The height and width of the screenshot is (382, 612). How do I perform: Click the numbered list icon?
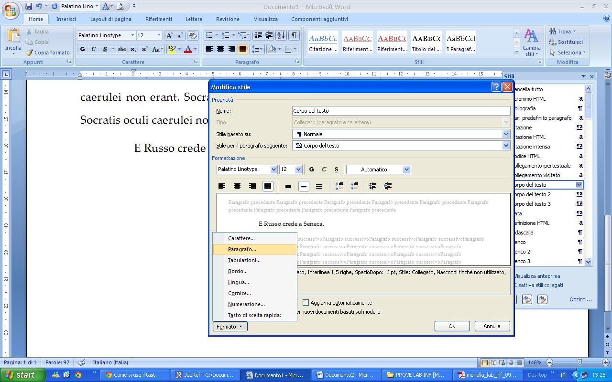pyautogui.click(x=226, y=35)
